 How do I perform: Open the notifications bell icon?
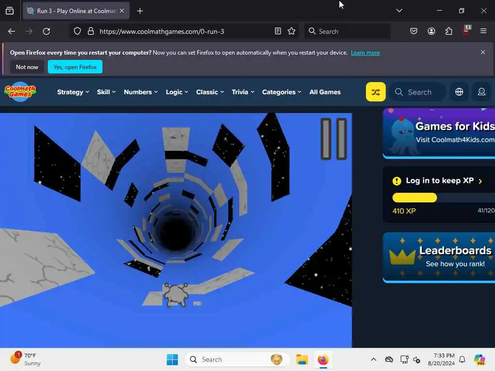(462, 359)
